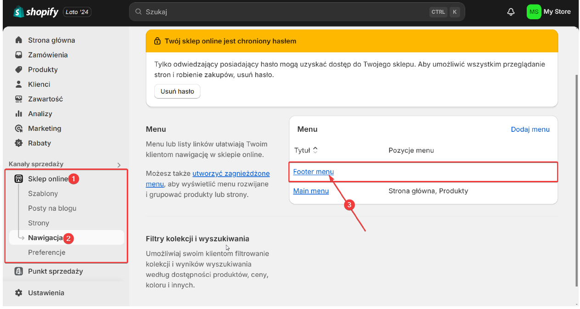
Task: Click the Sklep online store icon
Action: (x=19, y=179)
